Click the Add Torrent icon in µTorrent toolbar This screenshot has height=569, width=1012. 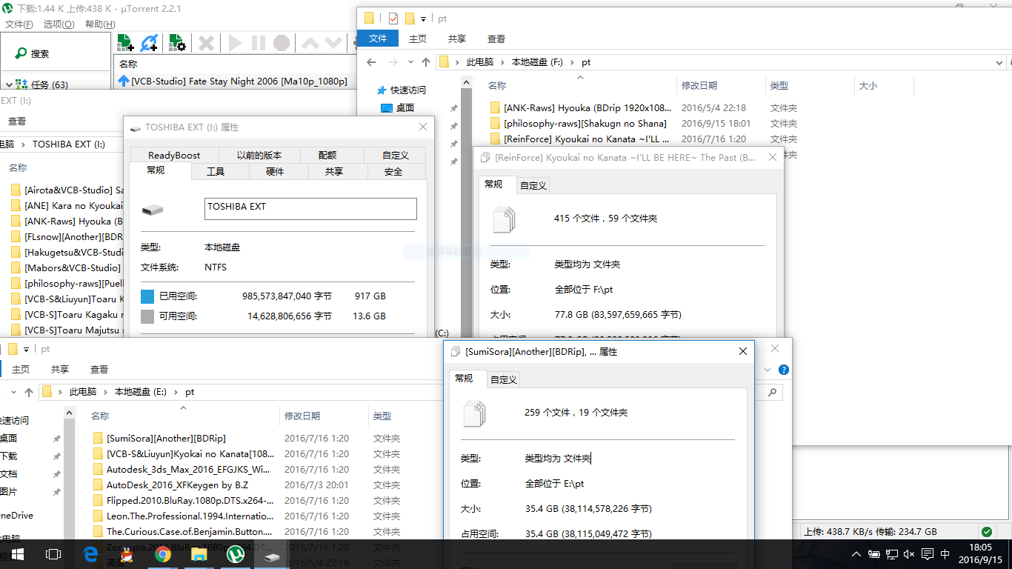tap(125, 43)
